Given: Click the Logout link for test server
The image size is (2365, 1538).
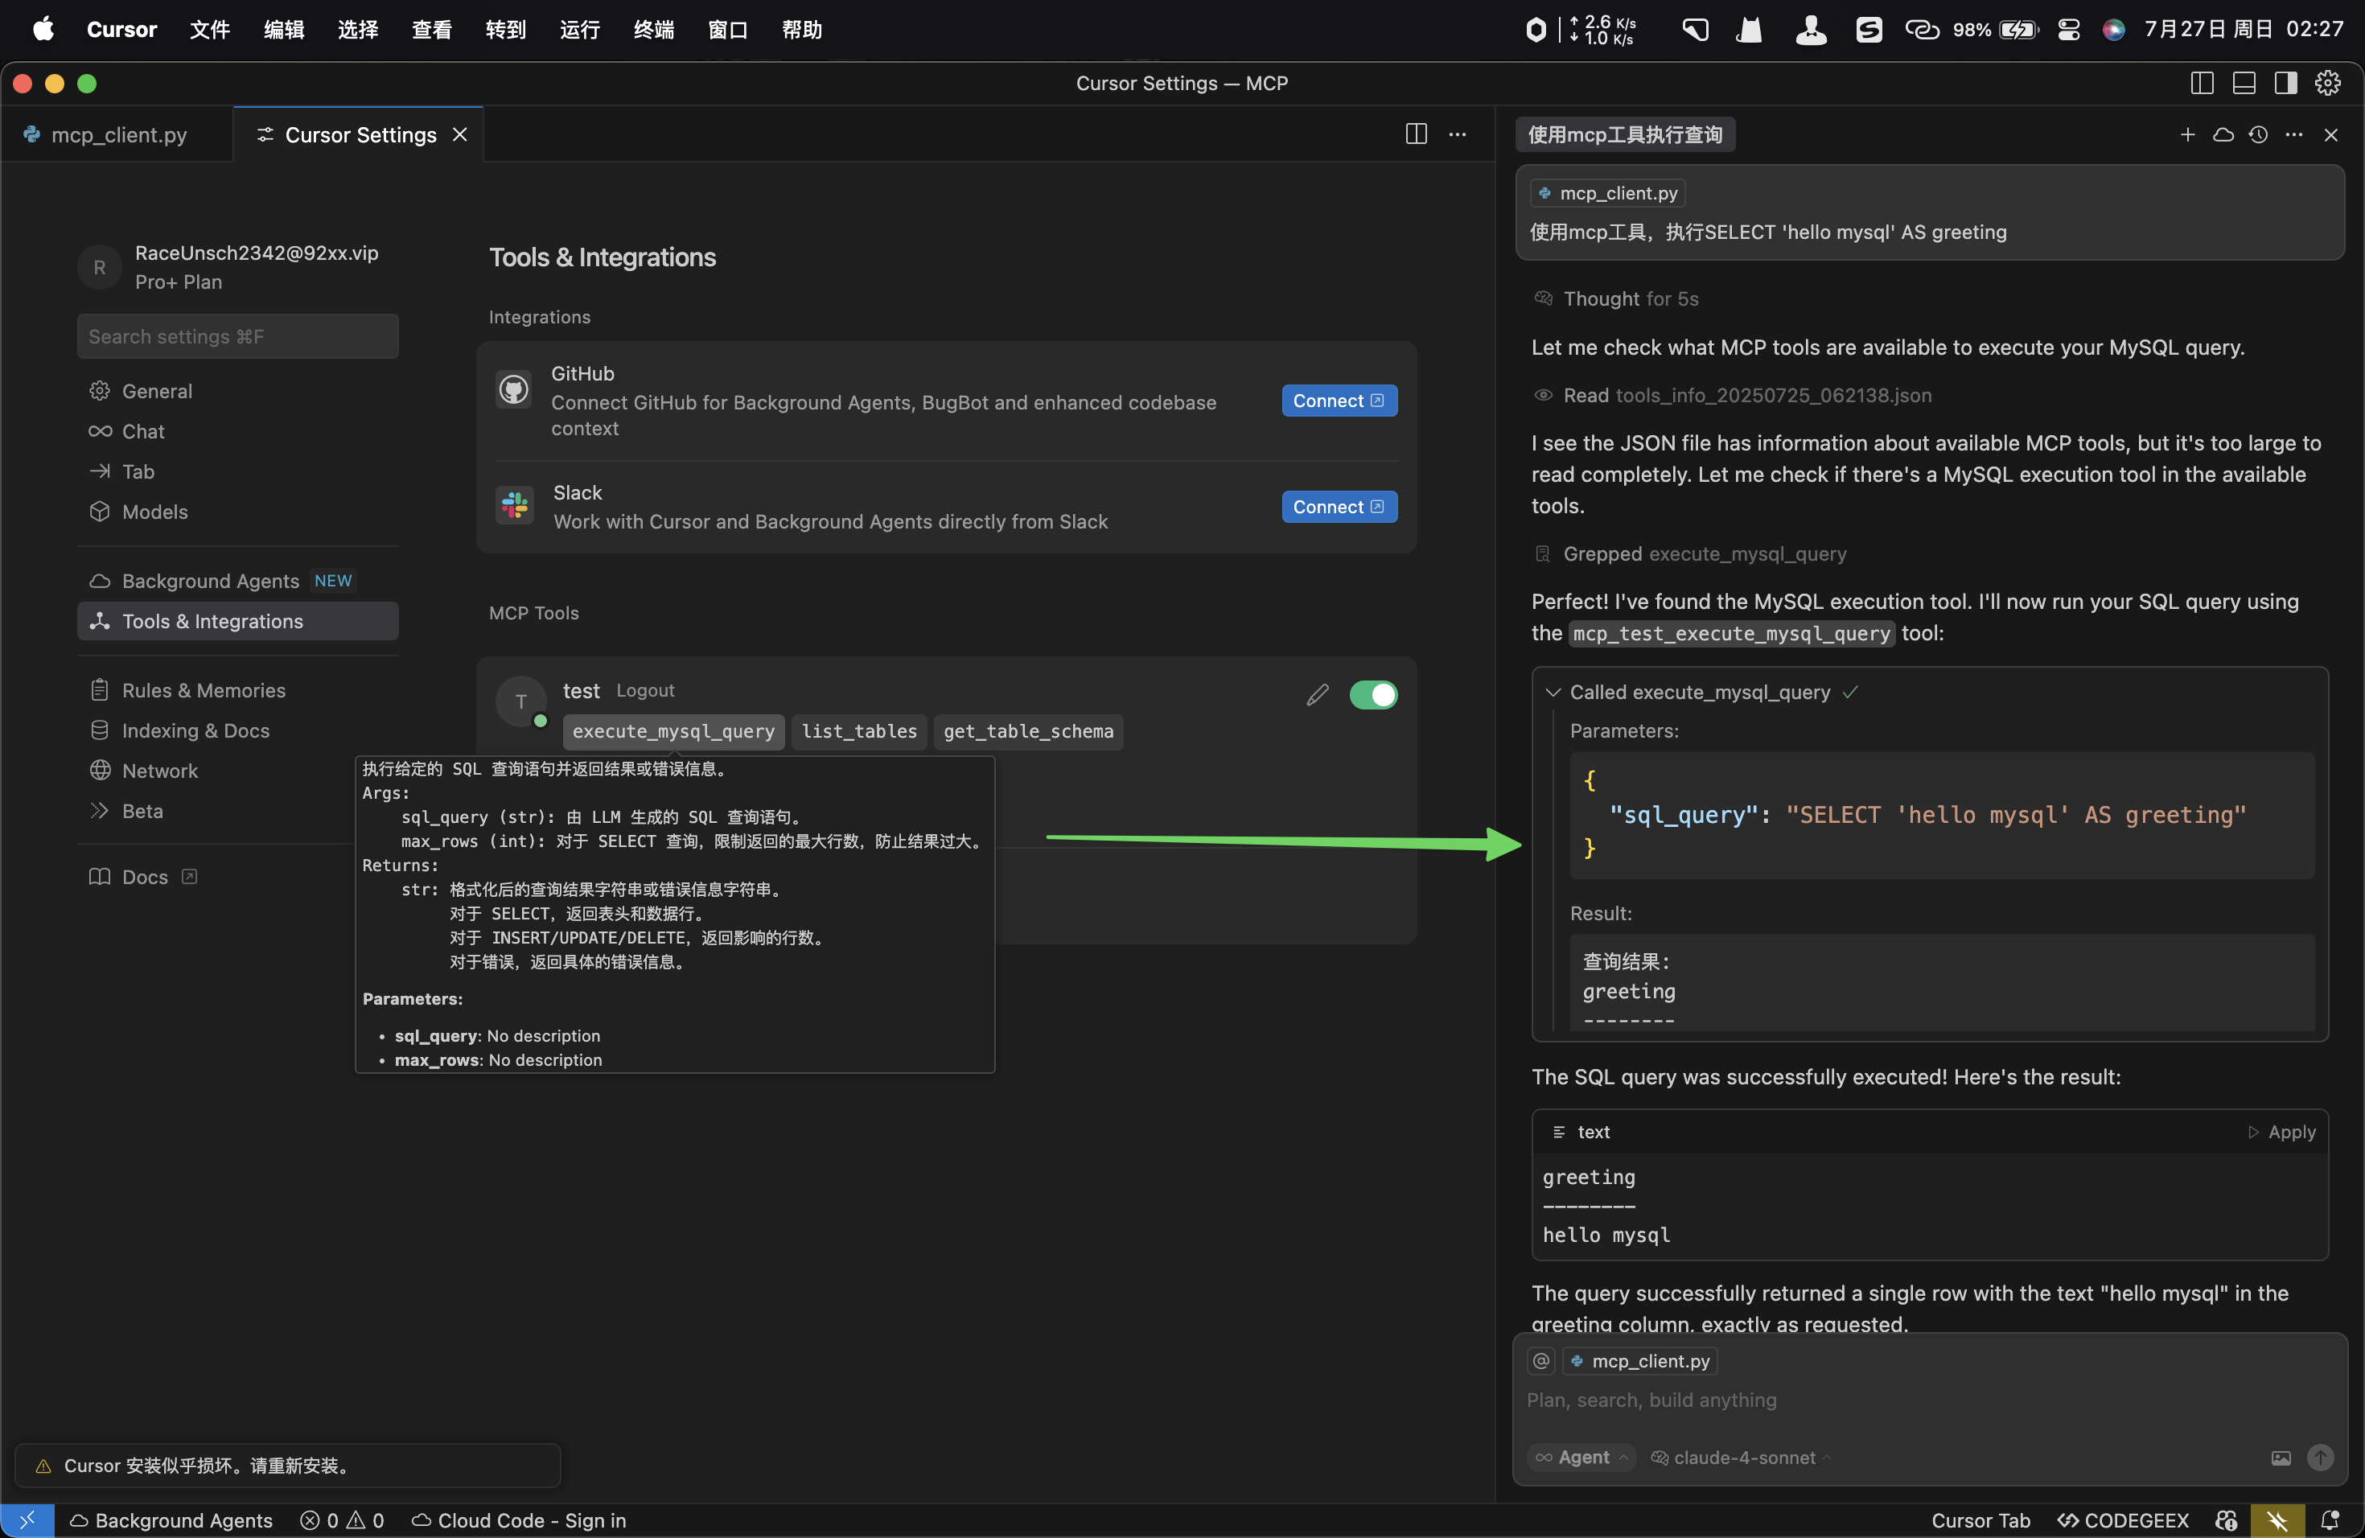Looking at the screenshot, I should click(645, 690).
